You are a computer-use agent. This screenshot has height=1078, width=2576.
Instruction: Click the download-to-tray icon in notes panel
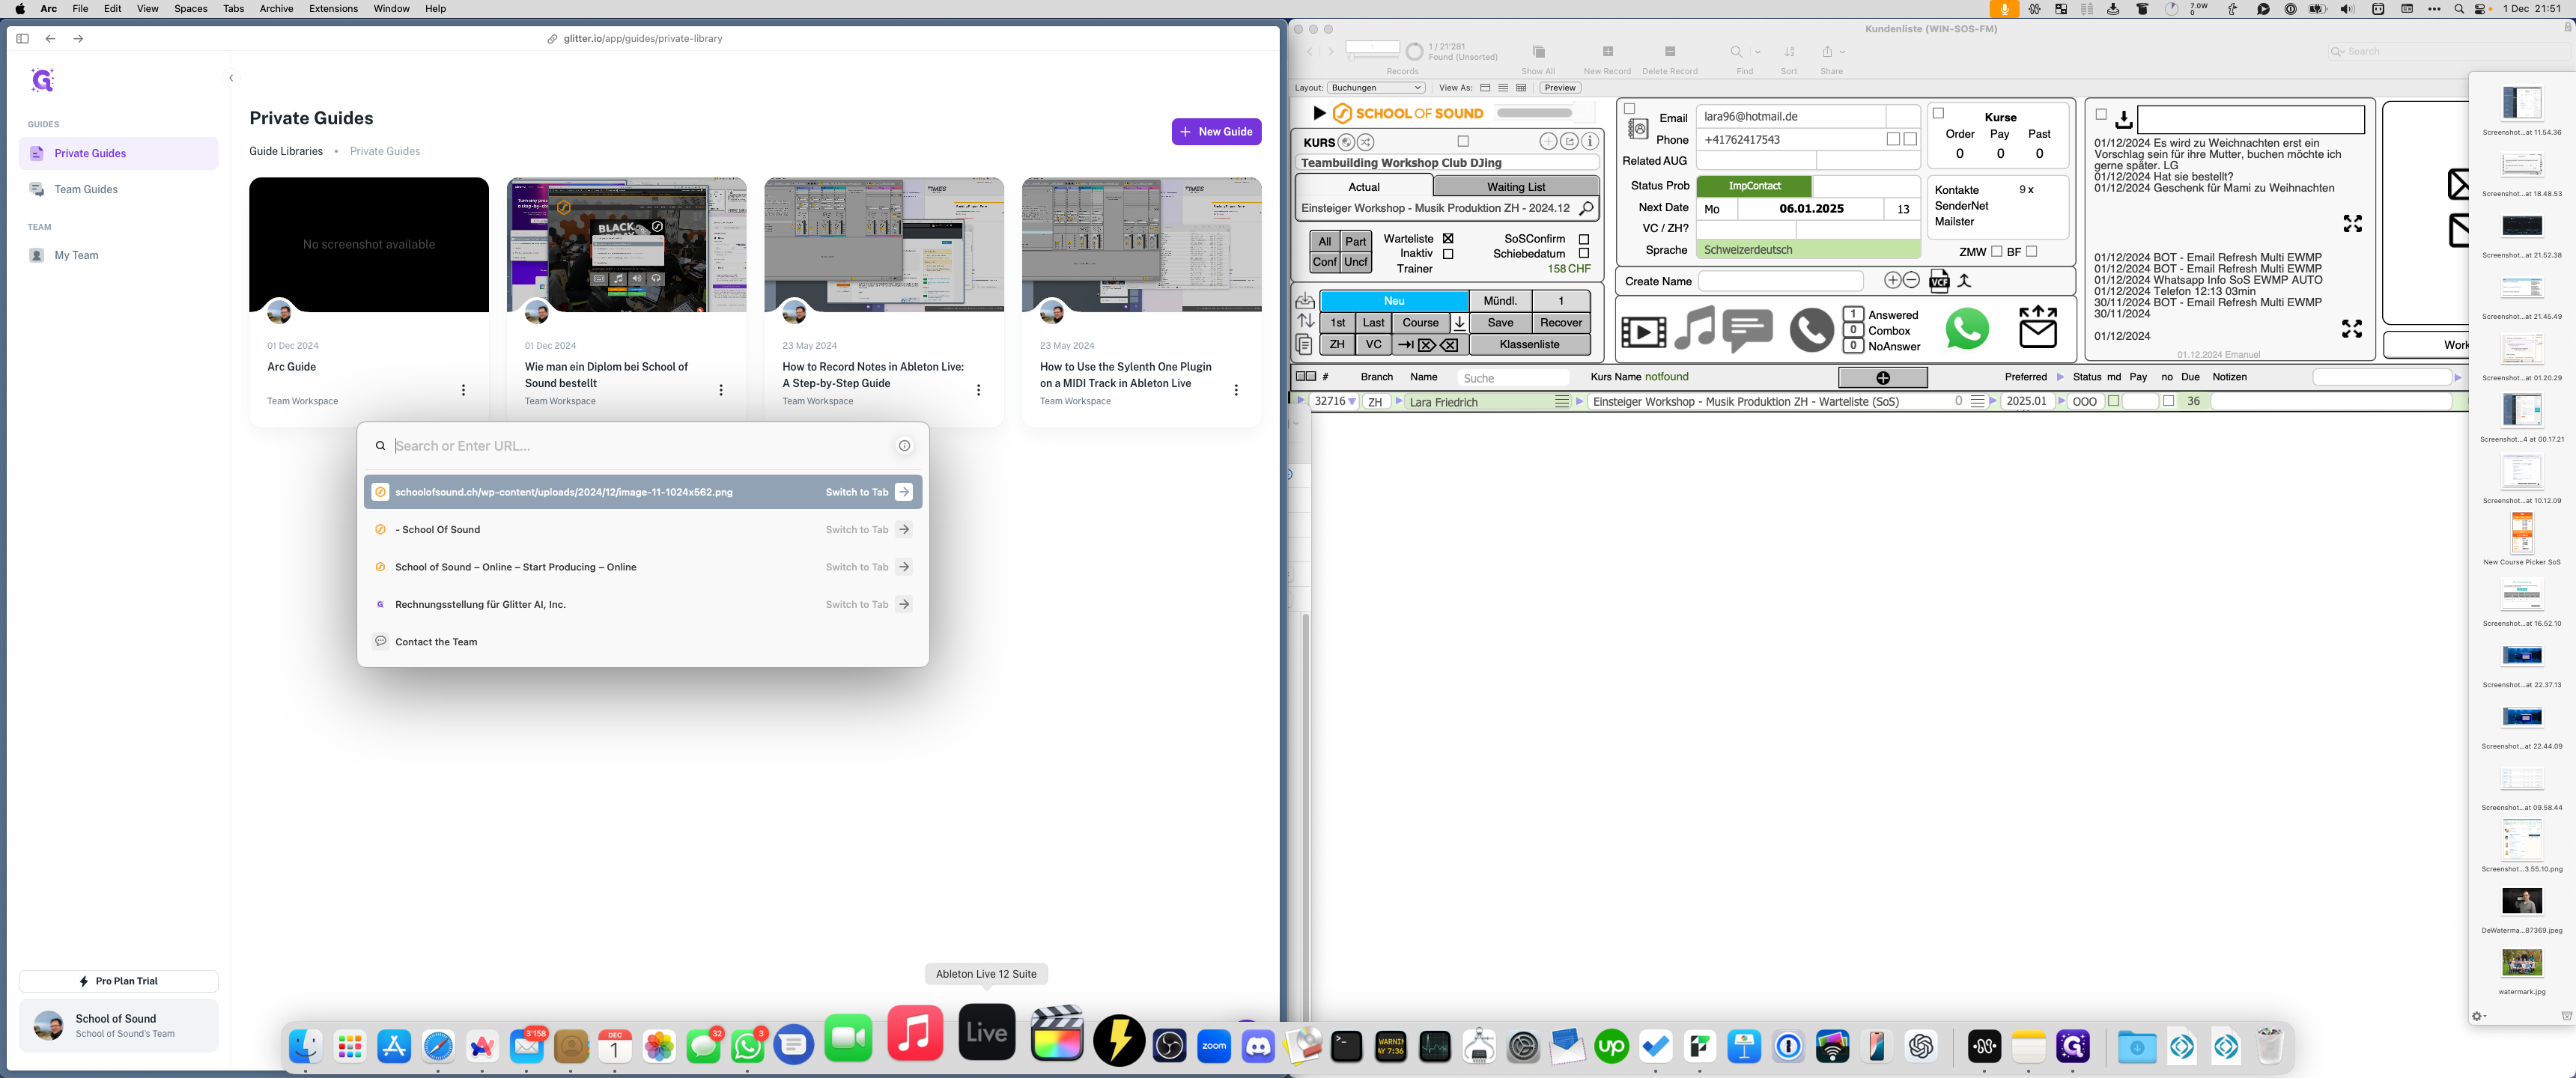(x=2123, y=120)
